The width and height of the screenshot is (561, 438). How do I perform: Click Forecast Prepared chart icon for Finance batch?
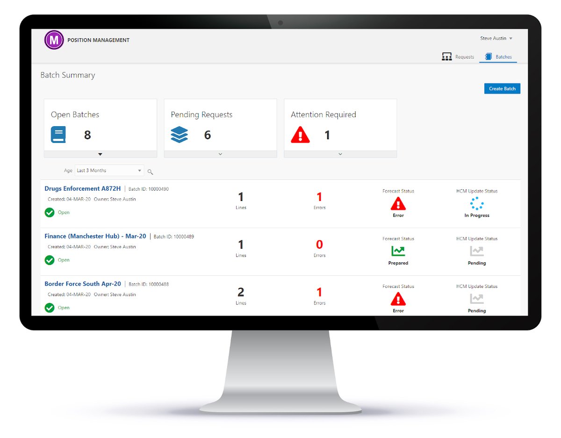pos(398,251)
